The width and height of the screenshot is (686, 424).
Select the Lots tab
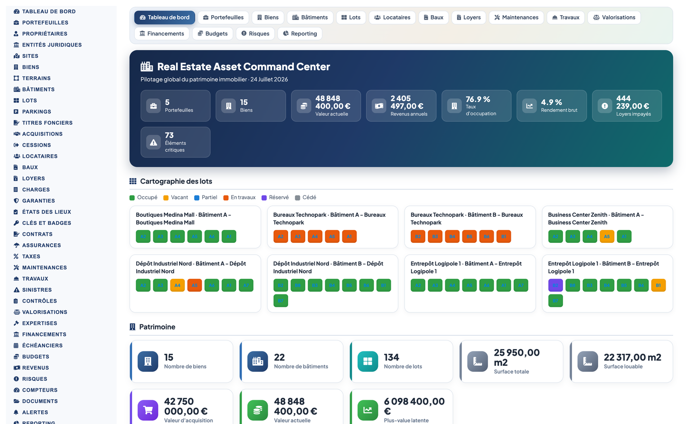click(x=351, y=18)
